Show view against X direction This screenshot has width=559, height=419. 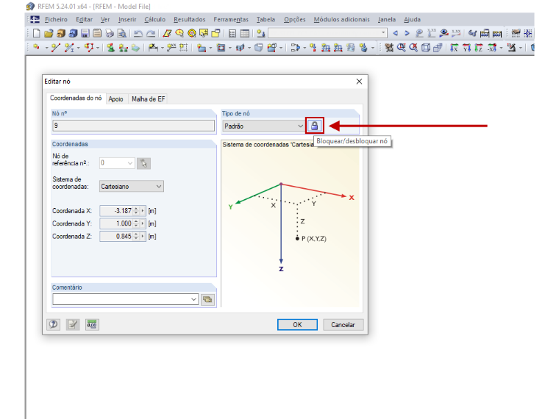tap(492, 47)
